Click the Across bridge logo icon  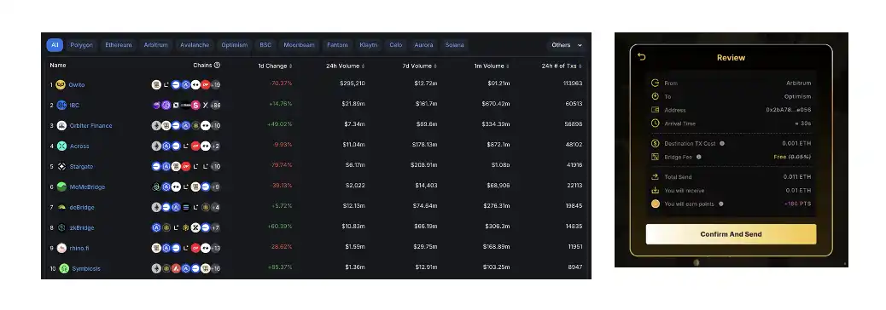pos(61,146)
